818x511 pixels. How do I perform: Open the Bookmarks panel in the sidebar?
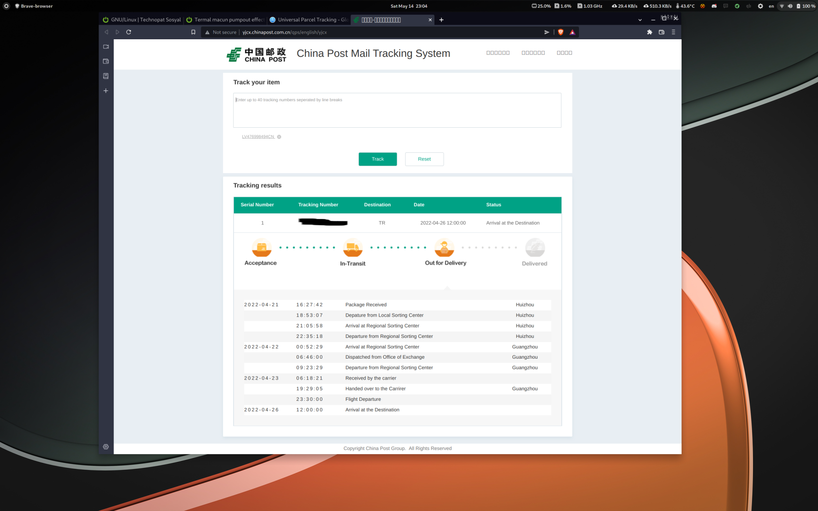tap(106, 76)
